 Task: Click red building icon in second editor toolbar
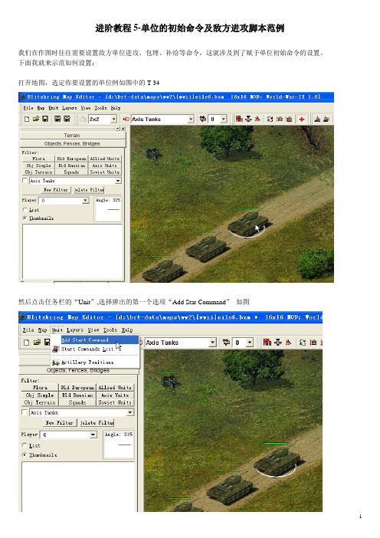pos(267,342)
